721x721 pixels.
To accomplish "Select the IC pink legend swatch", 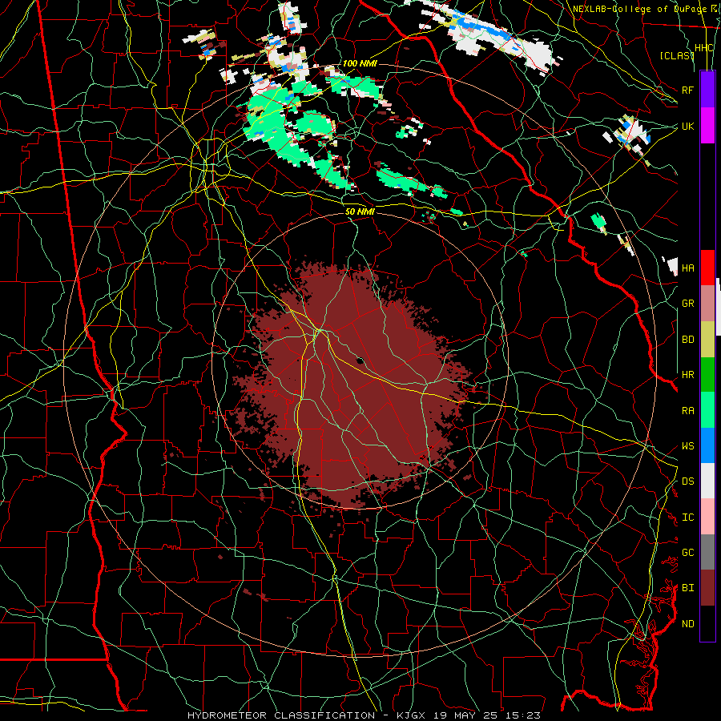I will (707, 517).
